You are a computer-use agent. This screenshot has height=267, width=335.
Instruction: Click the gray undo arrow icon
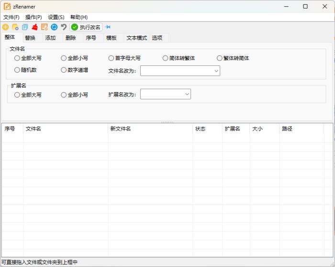64,27
